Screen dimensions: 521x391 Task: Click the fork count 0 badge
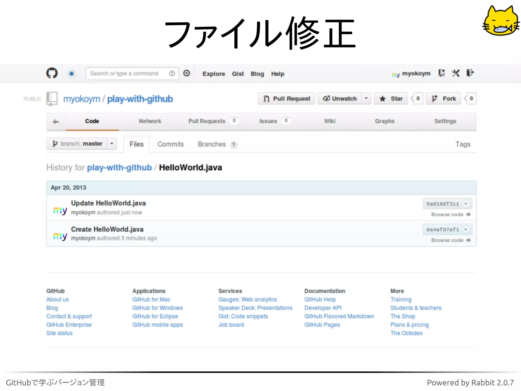[471, 99]
